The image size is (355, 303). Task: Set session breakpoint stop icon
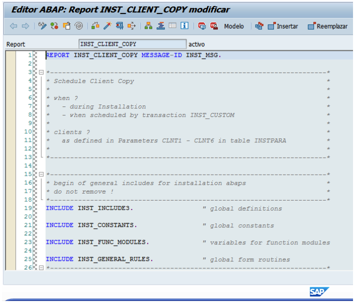pos(202,26)
